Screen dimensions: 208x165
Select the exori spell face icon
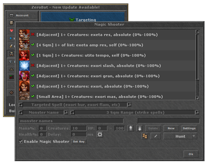click(x=24, y=86)
